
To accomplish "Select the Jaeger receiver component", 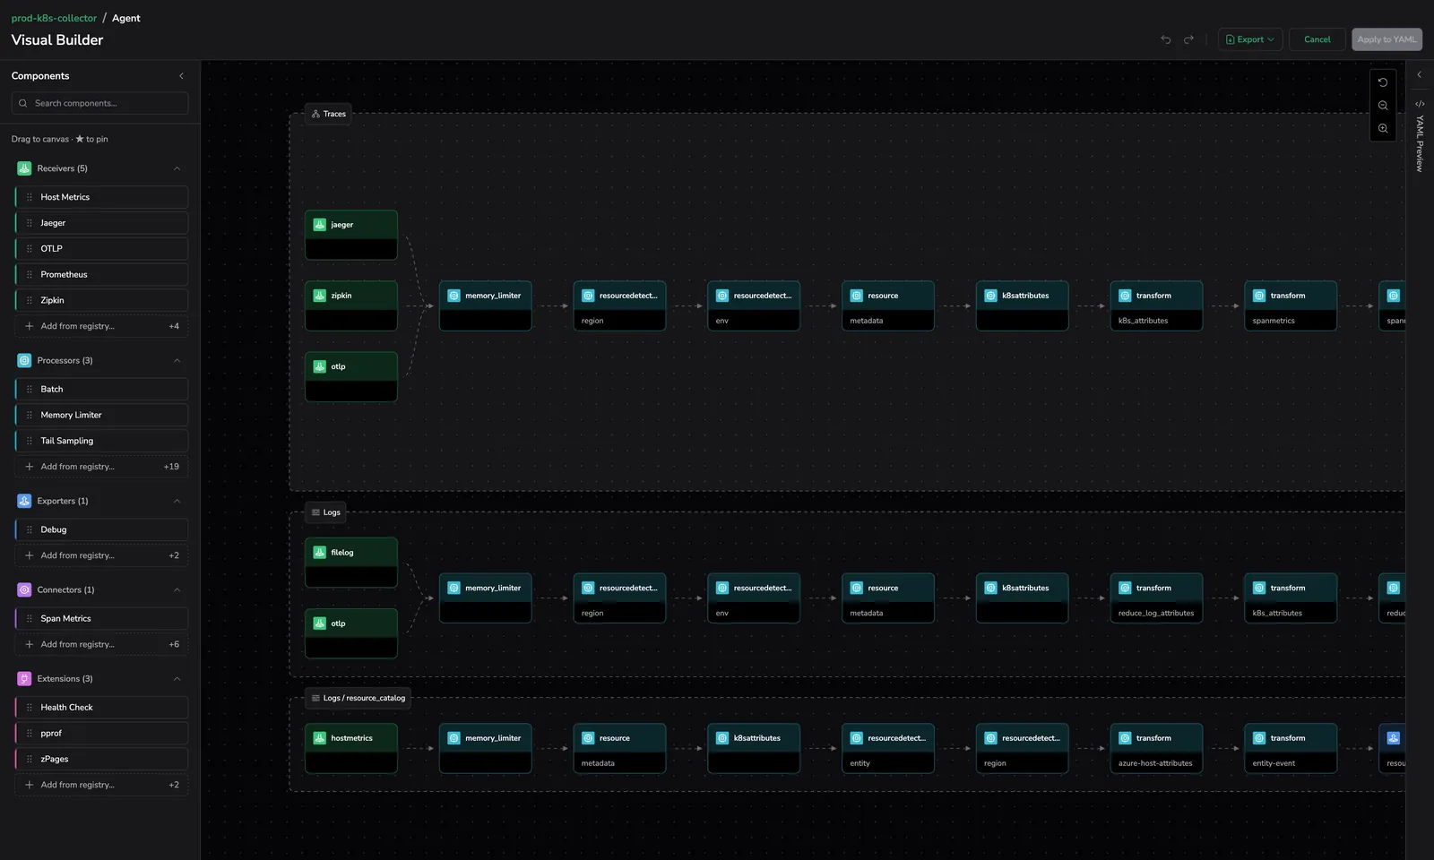I will (101, 223).
